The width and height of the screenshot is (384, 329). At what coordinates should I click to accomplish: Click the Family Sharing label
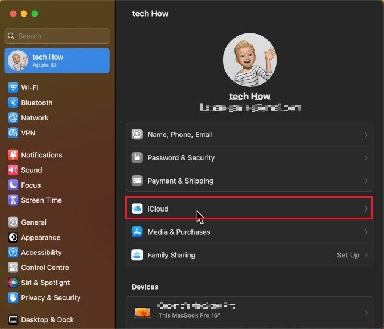click(x=172, y=255)
